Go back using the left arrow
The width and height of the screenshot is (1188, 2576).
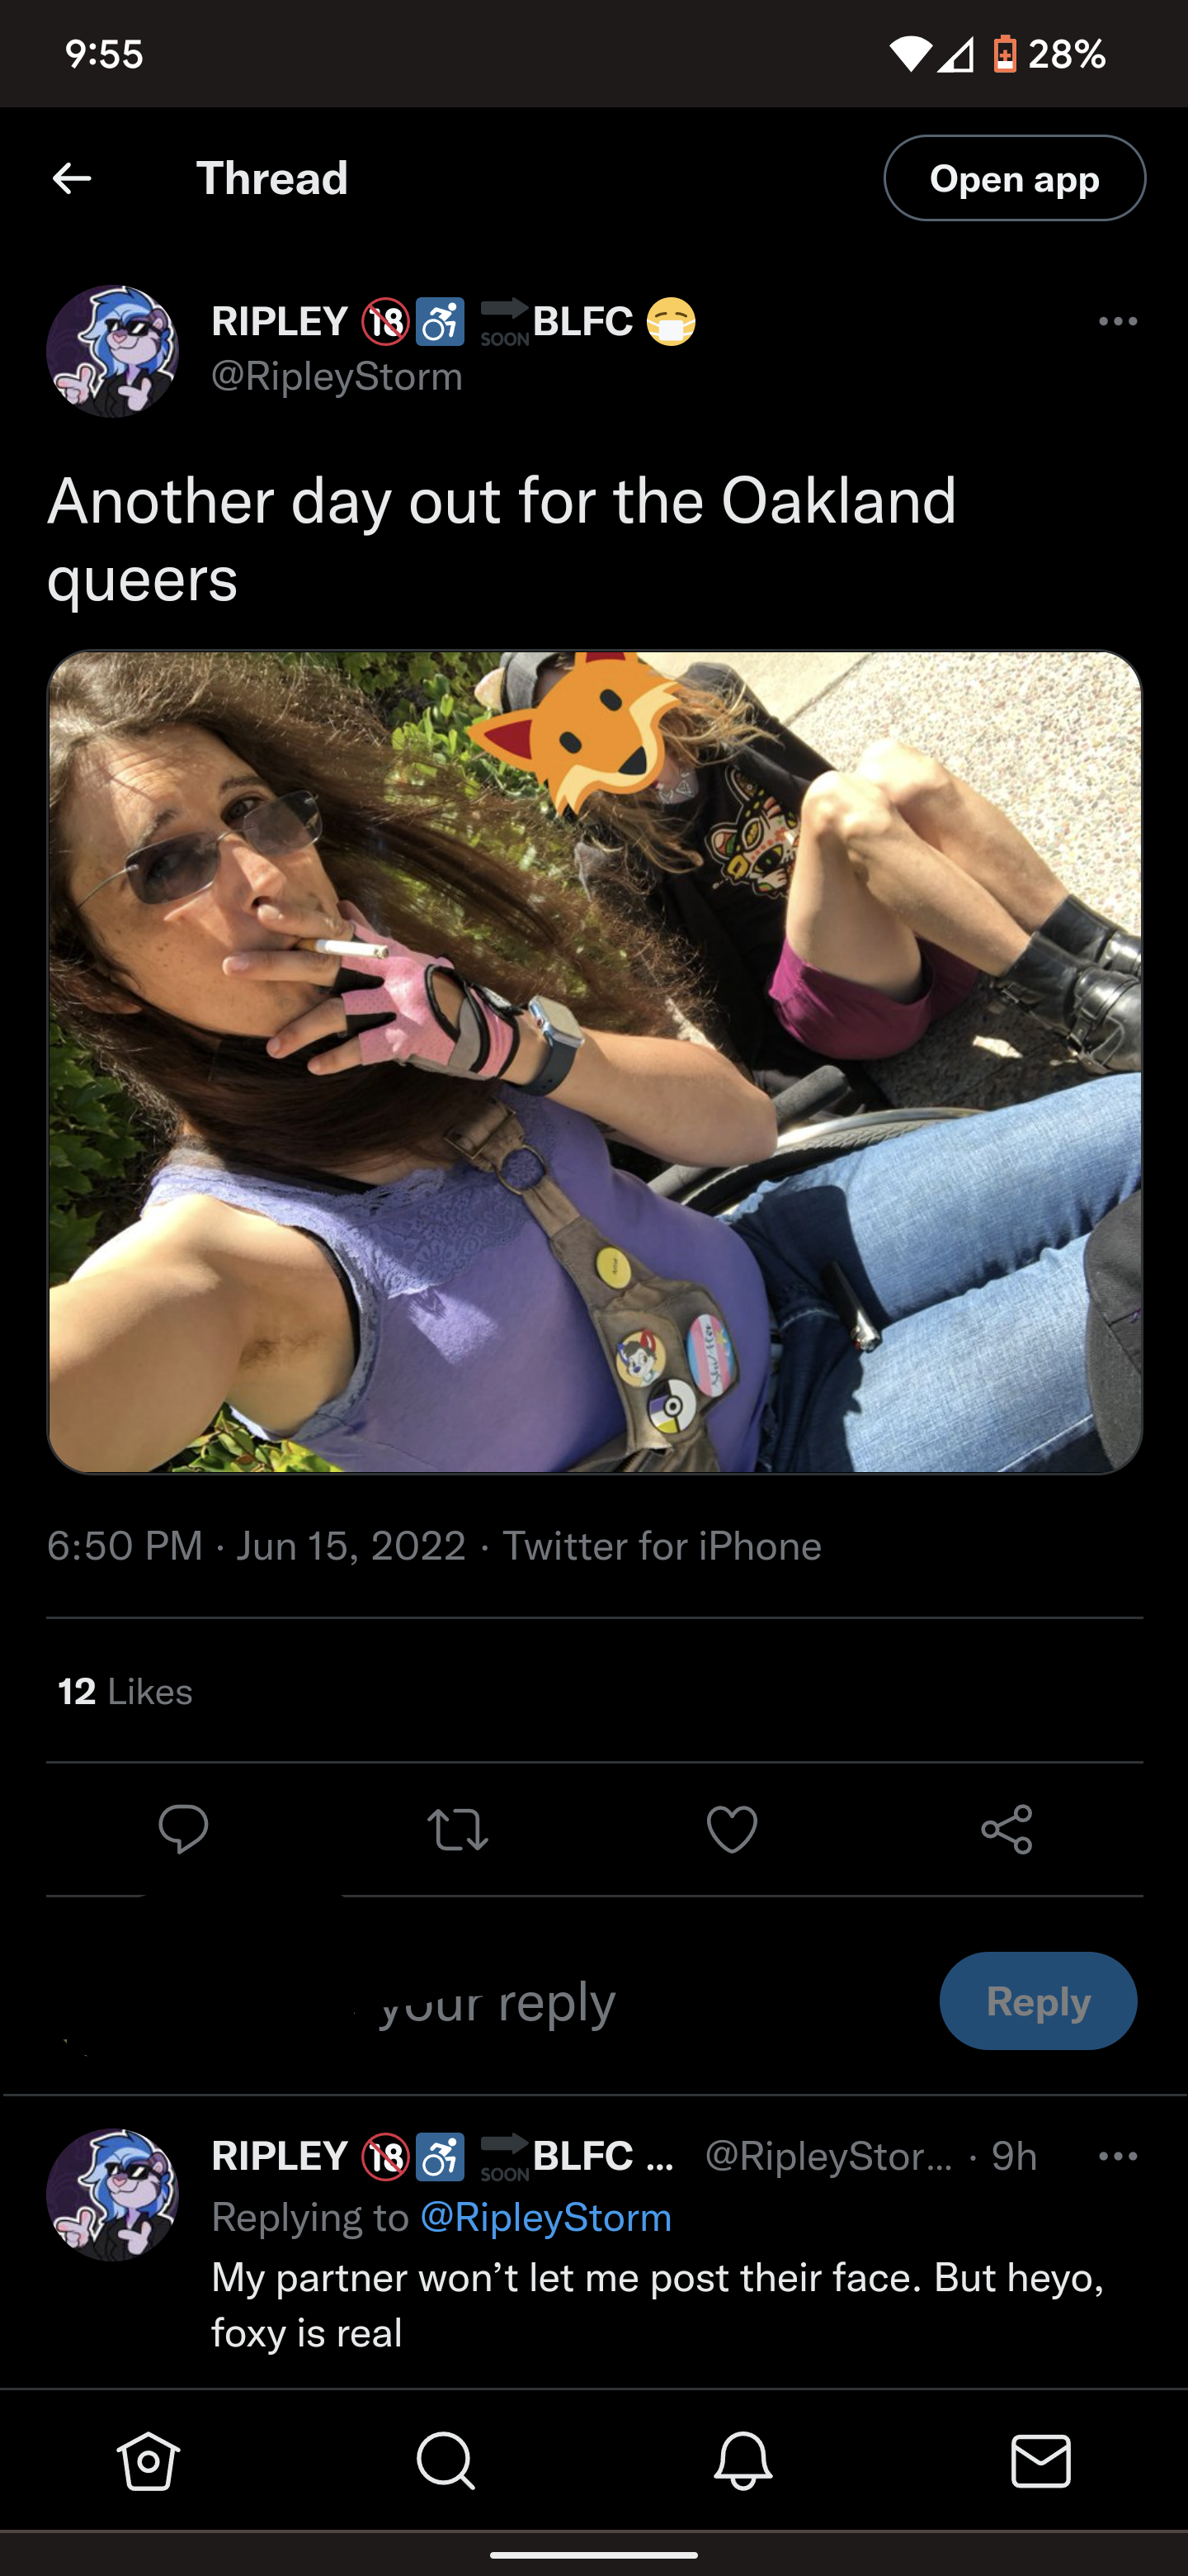pos(72,179)
